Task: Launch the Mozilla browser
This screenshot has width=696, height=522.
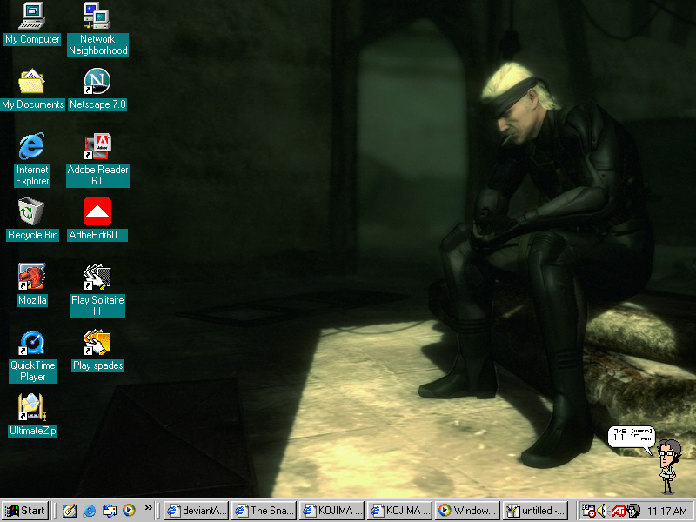Action: (x=32, y=277)
